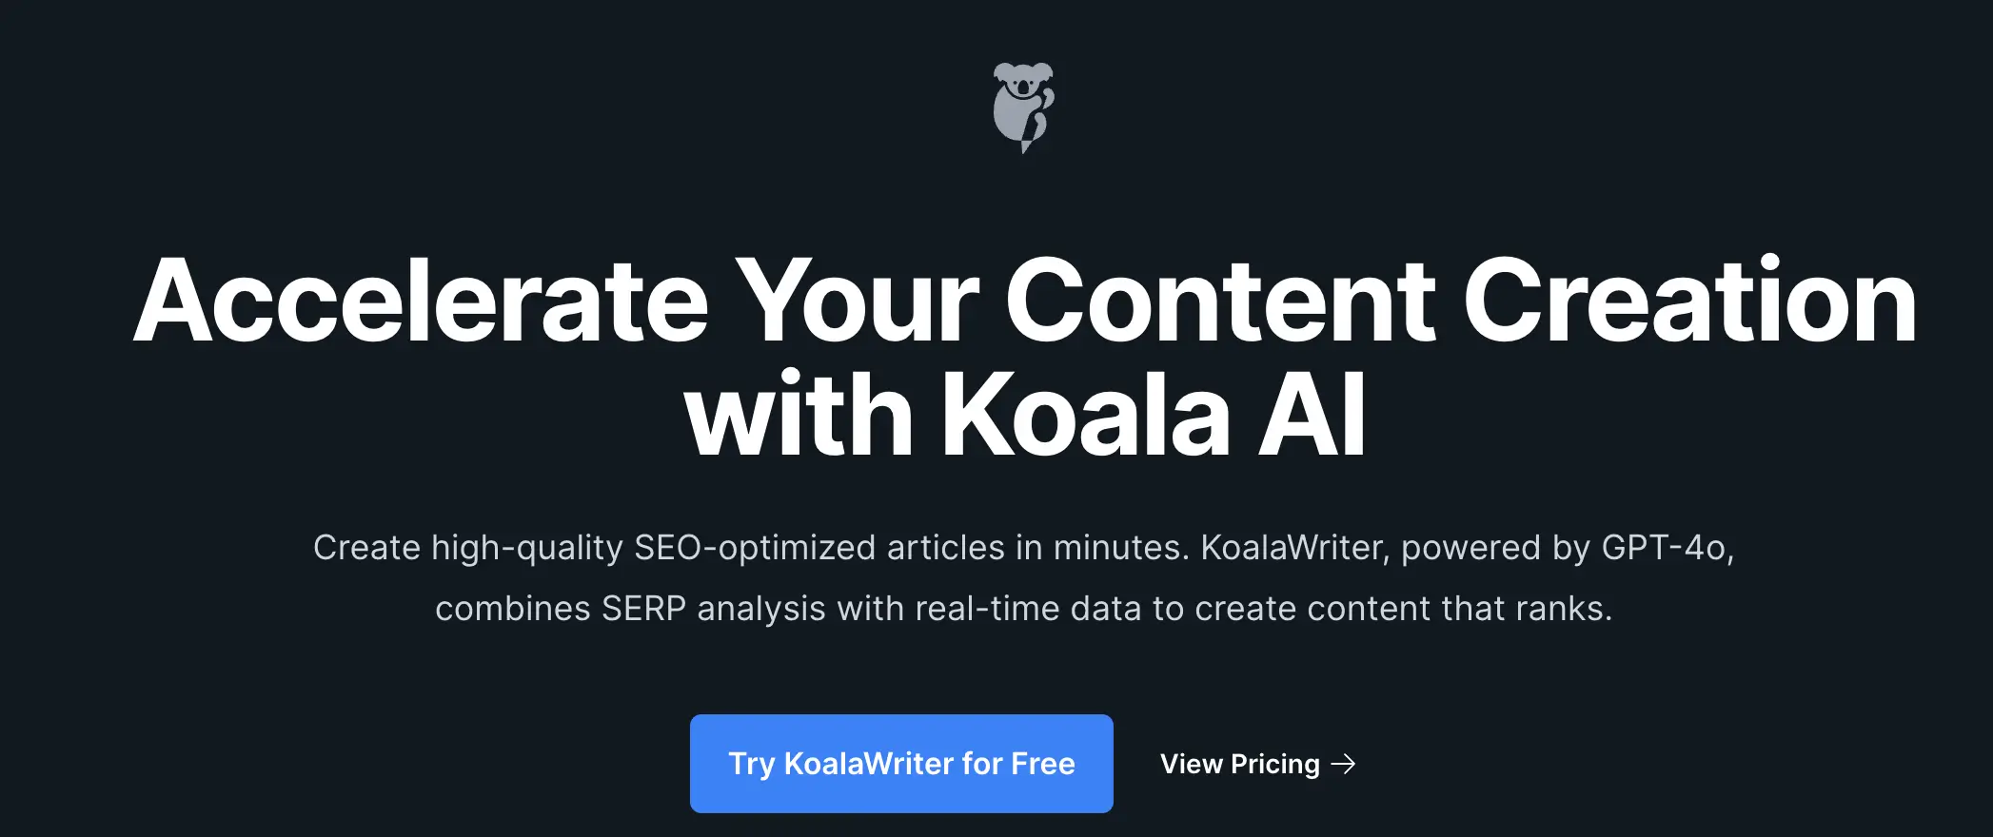Screen dimensions: 1993x837
Task: Click 'Create high-quality' at the subtitle start
Action: point(468,549)
